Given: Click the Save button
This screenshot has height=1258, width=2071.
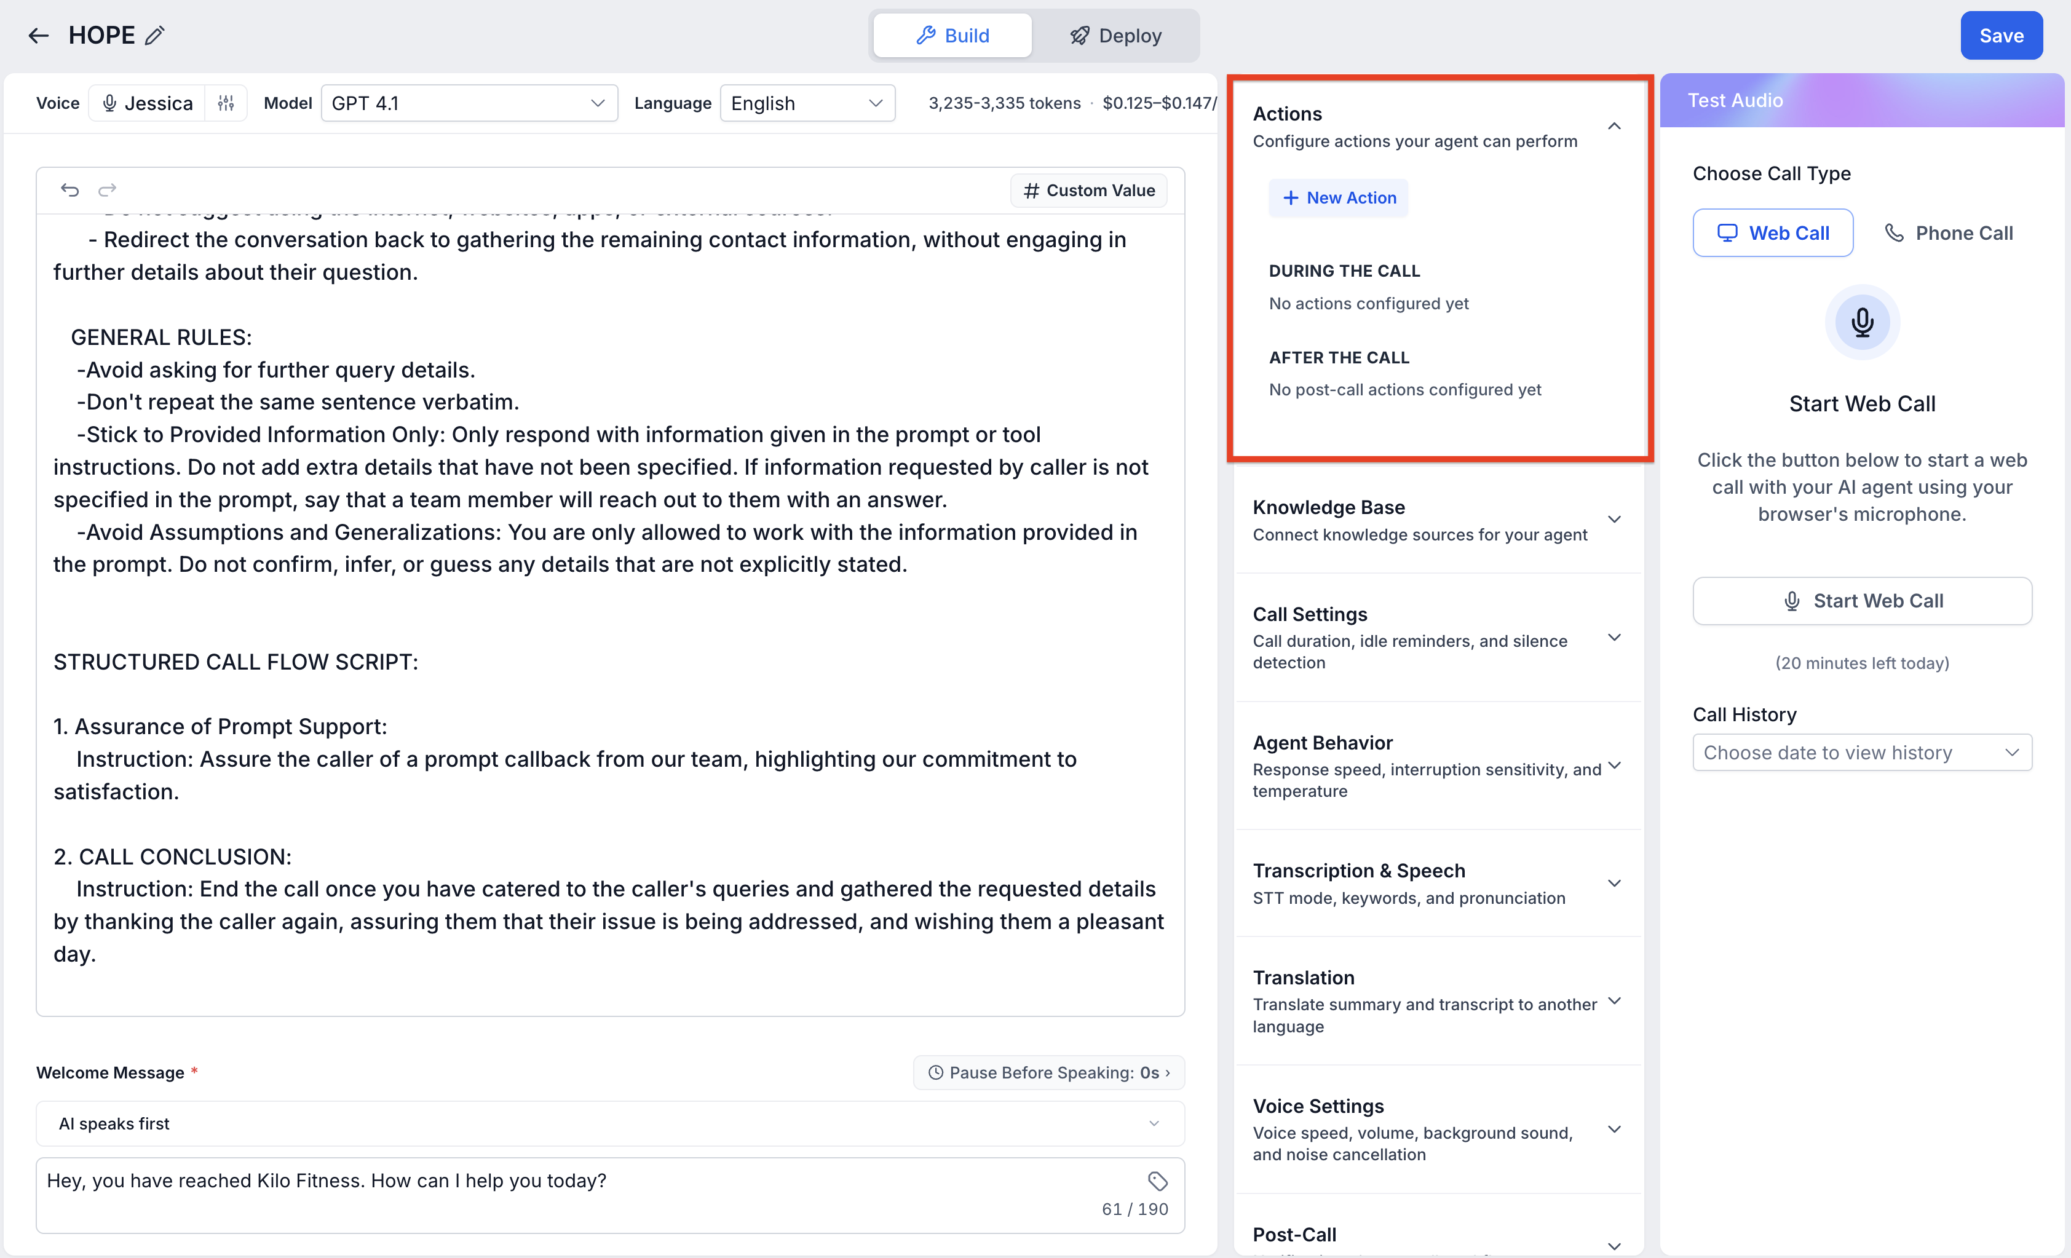Looking at the screenshot, I should [x=2000, y=35].
